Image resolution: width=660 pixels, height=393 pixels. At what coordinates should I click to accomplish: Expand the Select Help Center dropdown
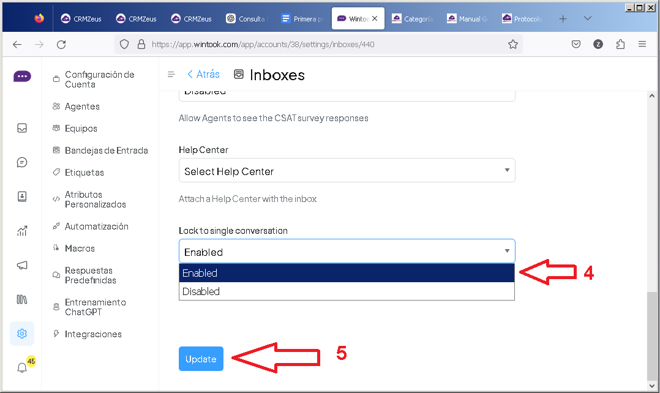(x=347, y=171)
